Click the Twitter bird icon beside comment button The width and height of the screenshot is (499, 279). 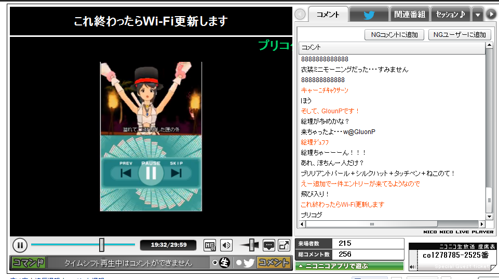coord(249,263)
